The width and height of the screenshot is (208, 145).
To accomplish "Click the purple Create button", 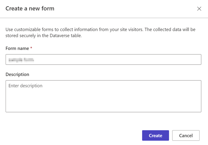I will [155, 135].
